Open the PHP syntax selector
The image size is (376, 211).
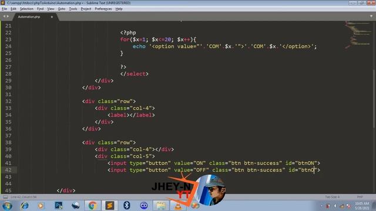click(x=360, y=197)
